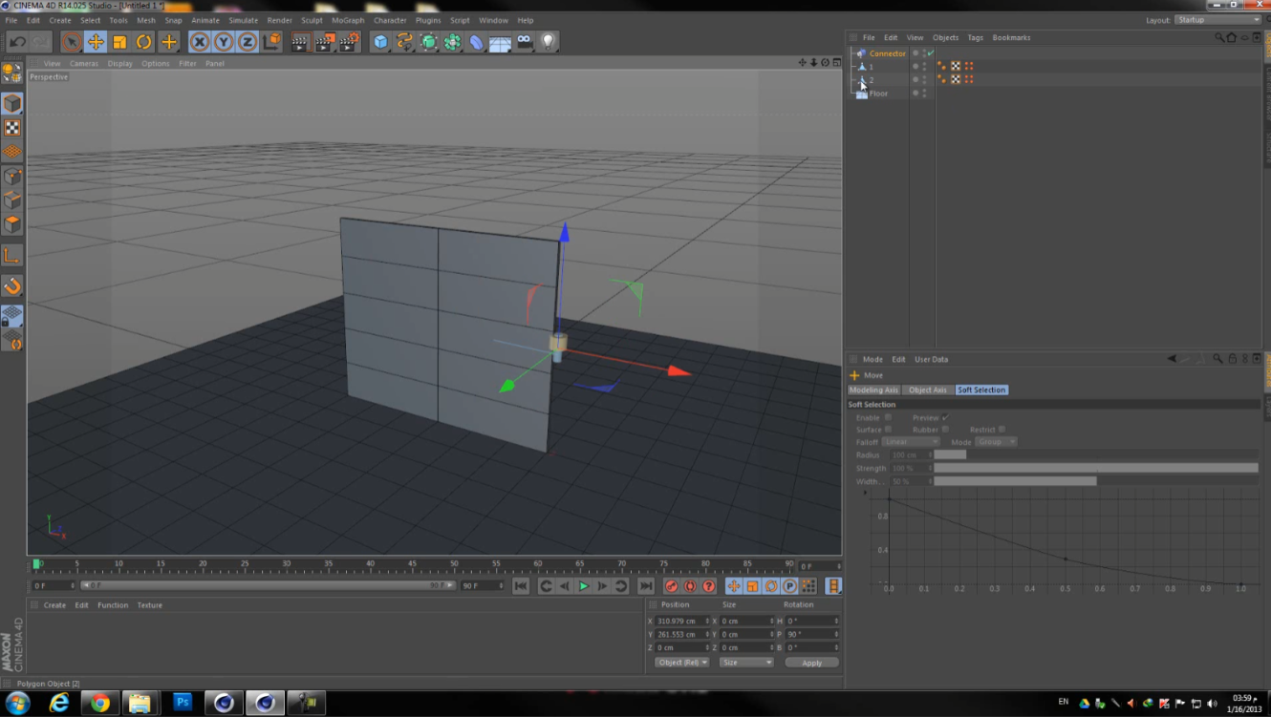Select the Floor object in Object Manager
Screen dimensions: 1271x717
pos(878,94)
